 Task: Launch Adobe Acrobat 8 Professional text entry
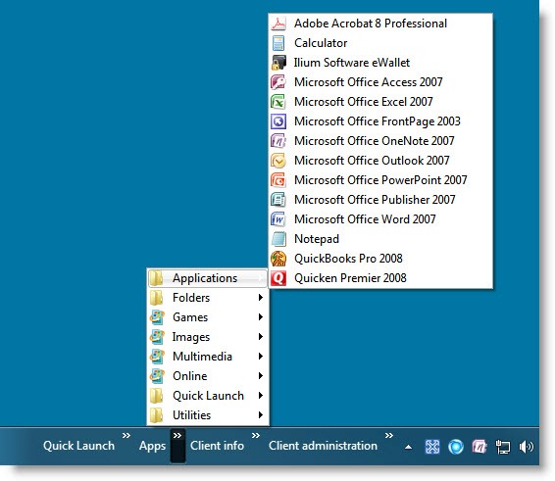pyautogui.click(x=371, y=24)
